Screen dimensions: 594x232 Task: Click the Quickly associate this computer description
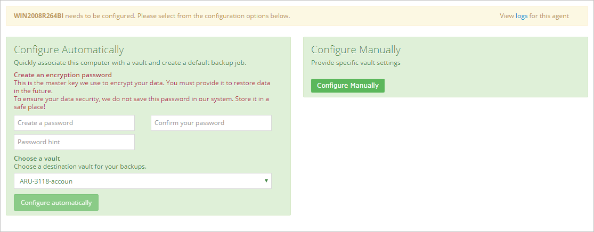[x=130, y=63]
